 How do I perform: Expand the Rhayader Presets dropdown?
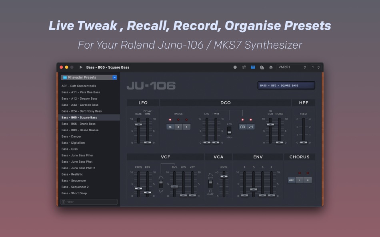coord(114,77)
